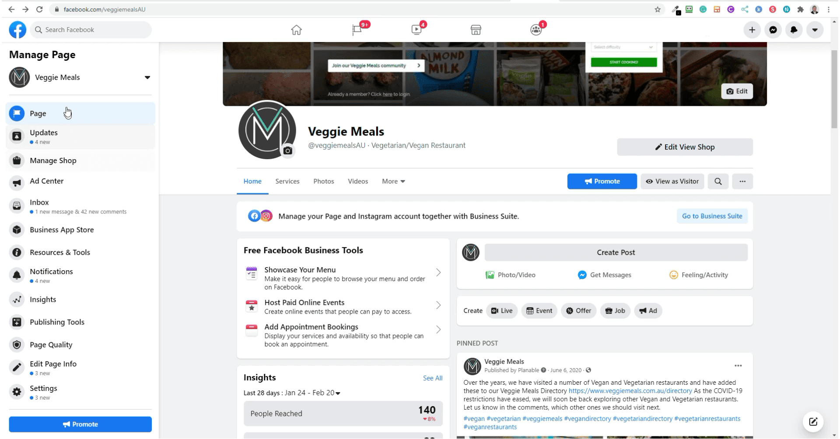Image resolution: width=840 pixels, height=439 pixels.
Task: Open the plus Create menu icon
Action: click(752, 30)
